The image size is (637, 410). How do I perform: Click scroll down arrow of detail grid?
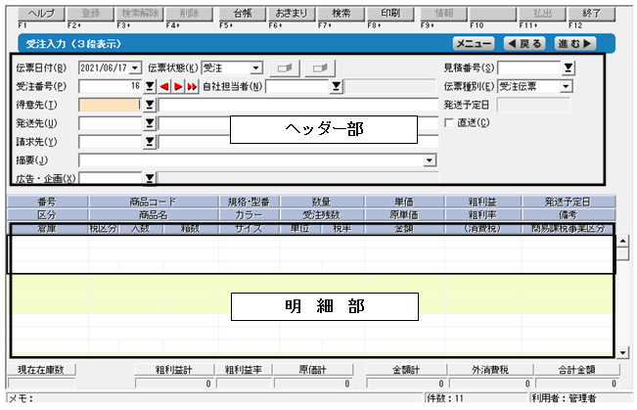(622, 352)
